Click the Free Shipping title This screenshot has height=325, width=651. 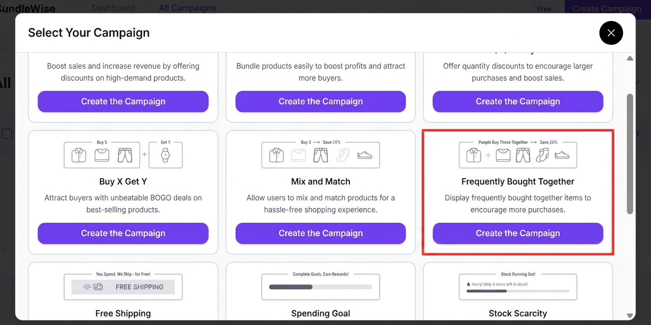[x=123, y=313]
